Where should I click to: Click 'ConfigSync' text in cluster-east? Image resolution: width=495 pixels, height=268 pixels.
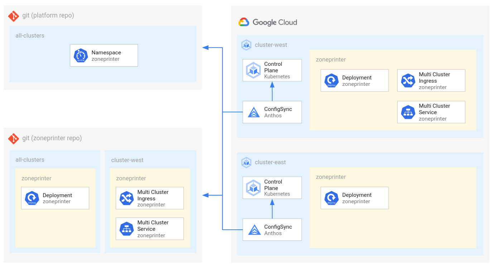coord(278,227)
